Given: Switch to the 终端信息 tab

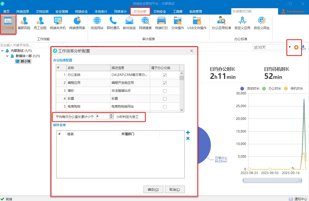Looking at the screenshot, I should click(23, 11).
